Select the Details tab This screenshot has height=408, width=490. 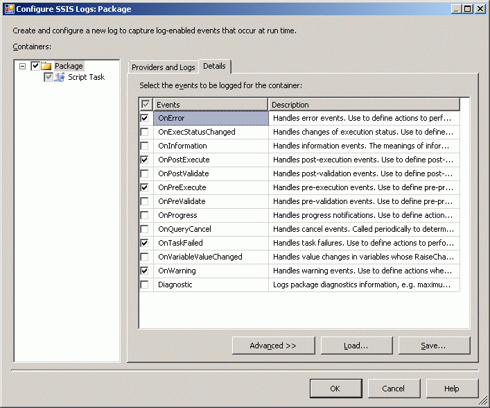point(214,66)
